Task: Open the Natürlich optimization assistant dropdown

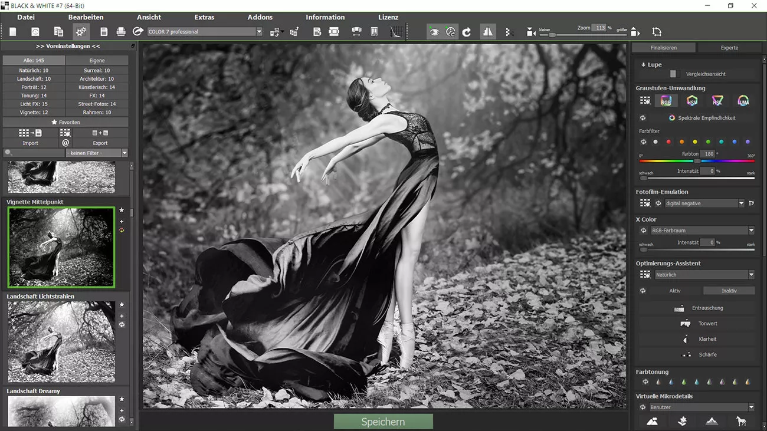Action: click(x=704, y=275)
